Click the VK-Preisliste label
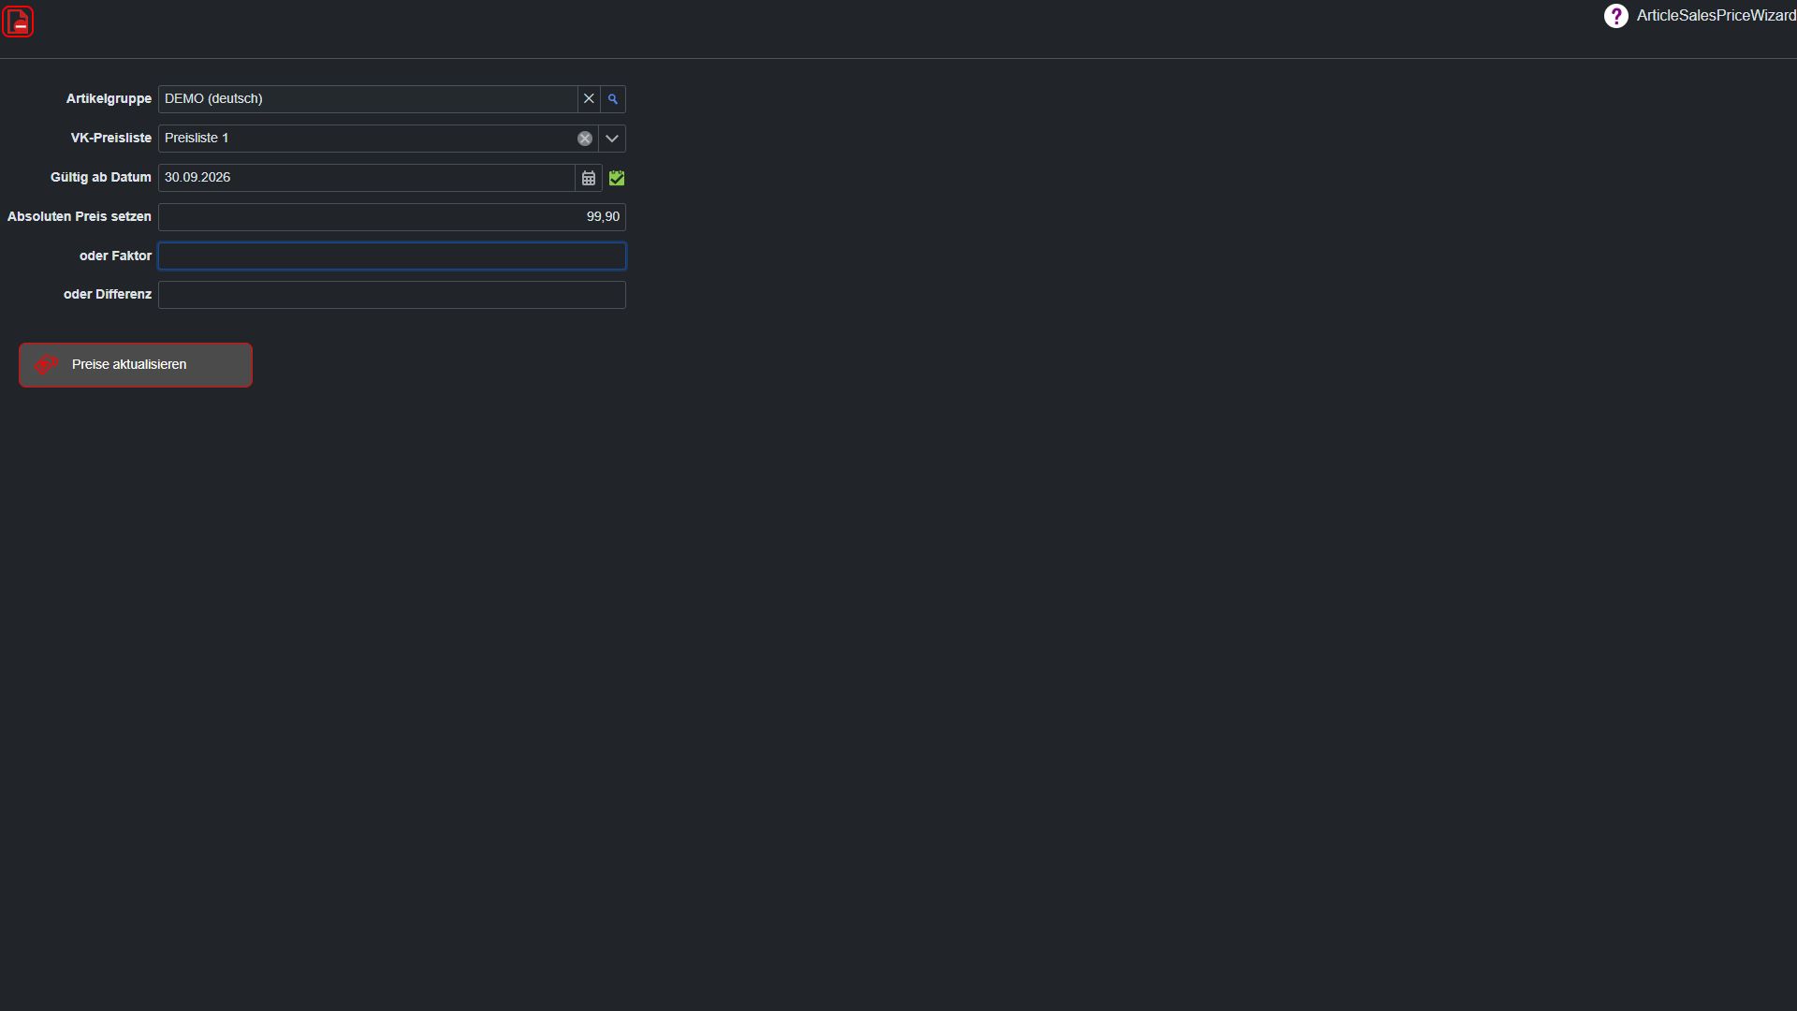The image size is (1797, 1011). 110,139
